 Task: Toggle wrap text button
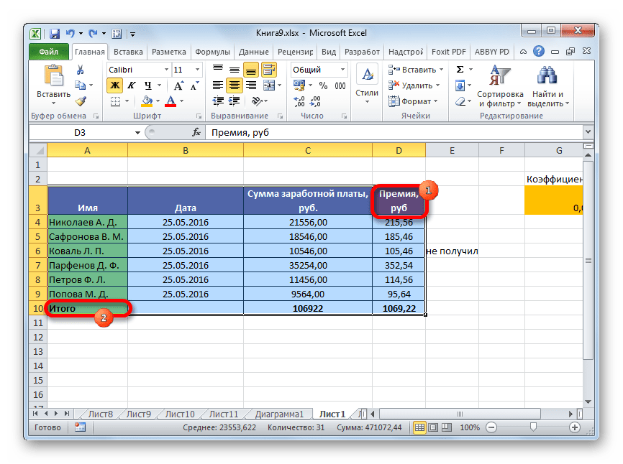[x=270, y=70]
